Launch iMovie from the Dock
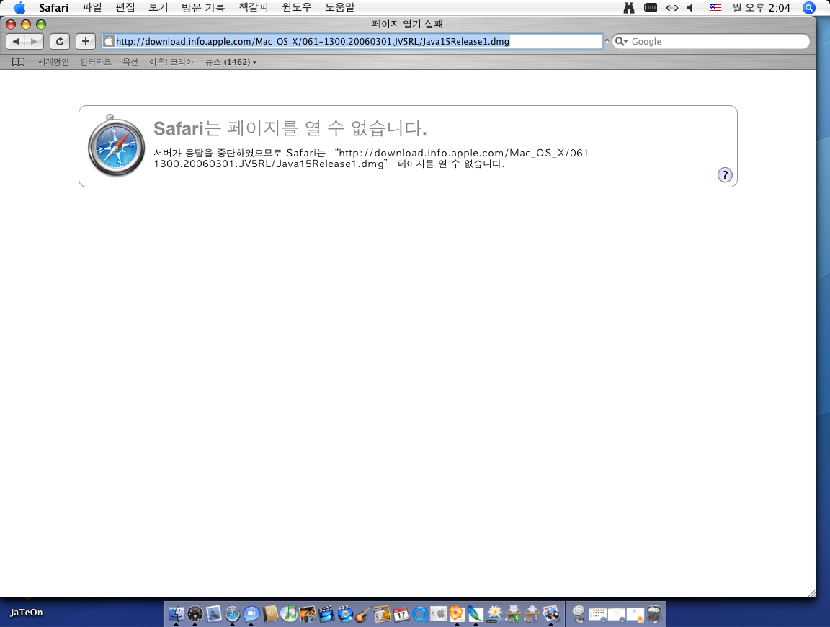This screenshot has height=627, width=830. tap(326, 614)
